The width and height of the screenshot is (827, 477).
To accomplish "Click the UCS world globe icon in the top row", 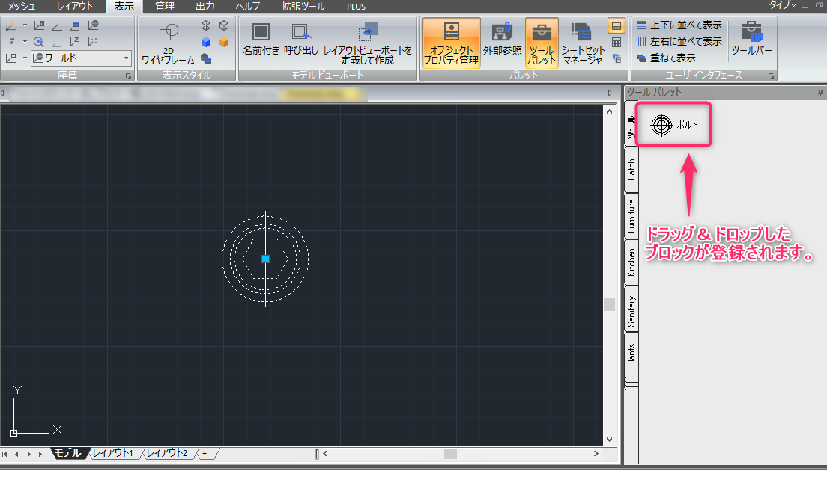I will pos(93,25).
